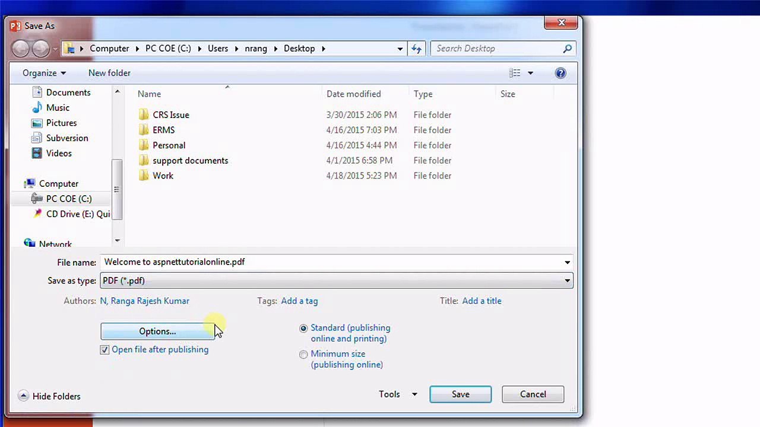The width and height of the screenshot is (760, 427).
Task: Click the PowerPoint icon in title bar
Action: coord(15,26)
